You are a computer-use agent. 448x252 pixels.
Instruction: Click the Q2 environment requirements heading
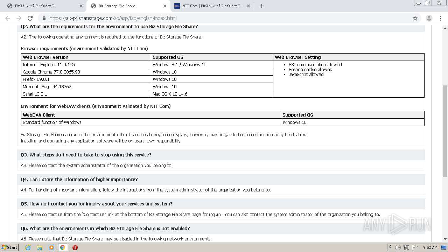[x=109, y=27]
